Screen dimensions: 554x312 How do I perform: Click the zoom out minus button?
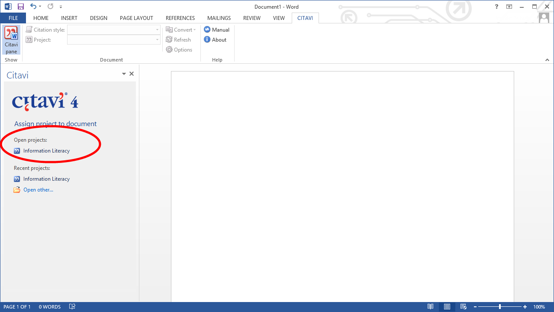pyautogui.click(x=476, y=307)
